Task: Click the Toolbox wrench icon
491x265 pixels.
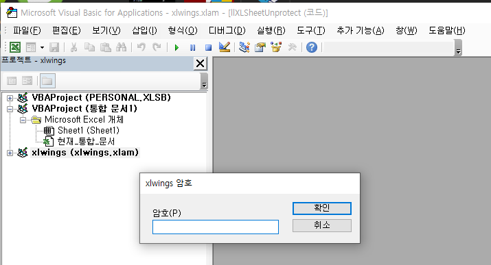Action: click(x=292, y=47)
